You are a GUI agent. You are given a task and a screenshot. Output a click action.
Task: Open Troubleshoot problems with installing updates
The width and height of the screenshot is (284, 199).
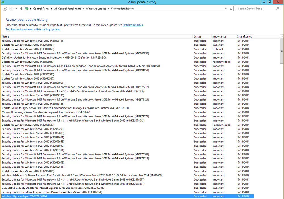33,29
